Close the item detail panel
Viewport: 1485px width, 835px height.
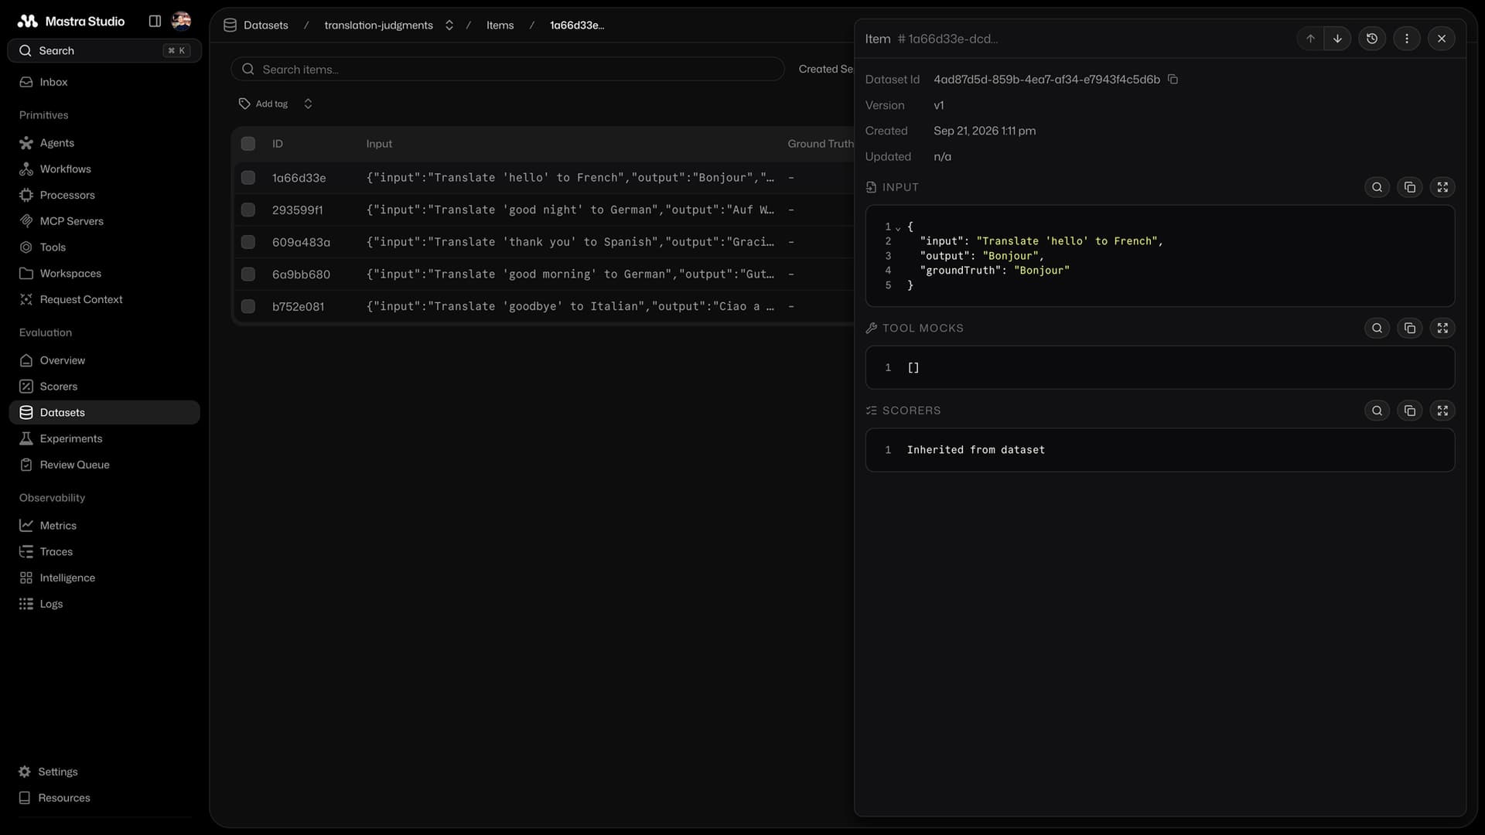click(x=1442, y=39)
